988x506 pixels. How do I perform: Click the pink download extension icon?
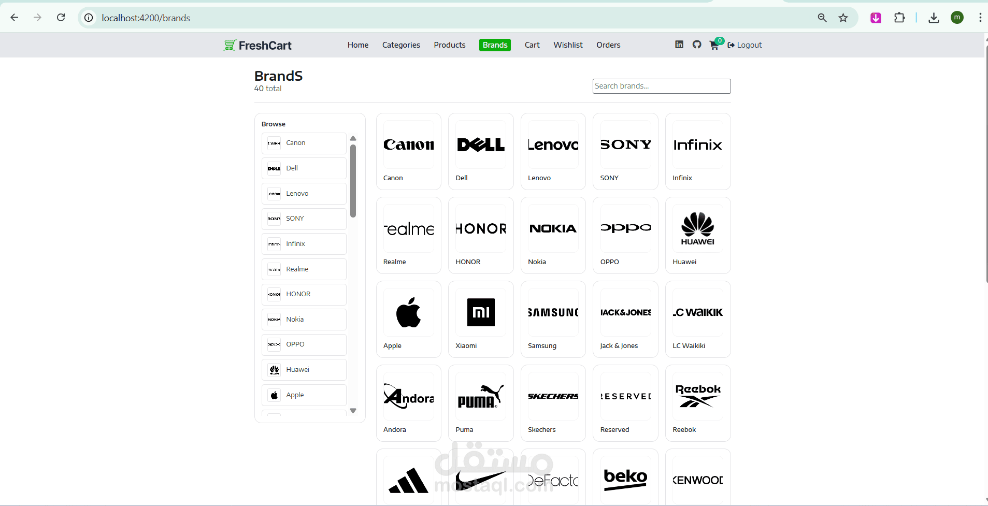(x=876, y=18)
